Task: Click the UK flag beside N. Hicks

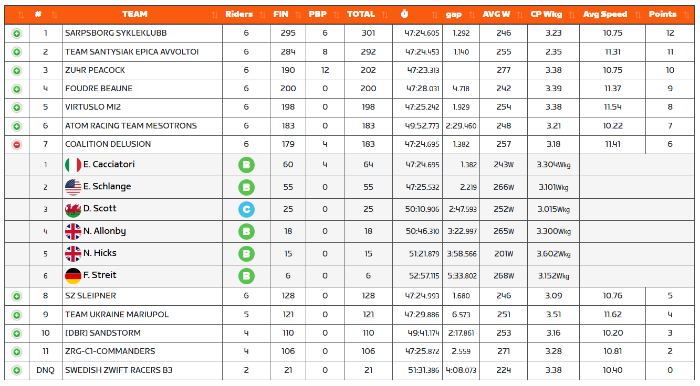Action: [73, 253]
